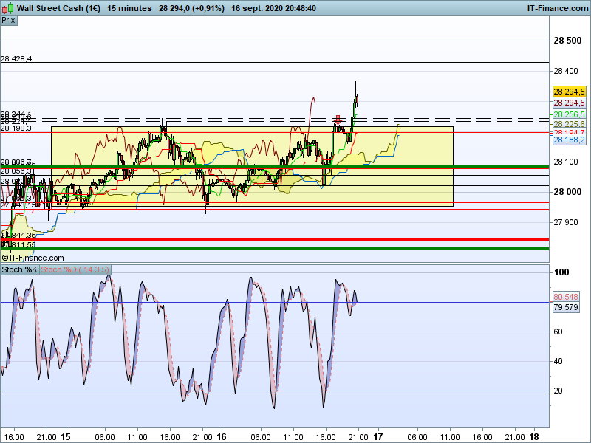
Task: Click the Wall Street Cash (1€) instrument name
Action: (58, 8)
